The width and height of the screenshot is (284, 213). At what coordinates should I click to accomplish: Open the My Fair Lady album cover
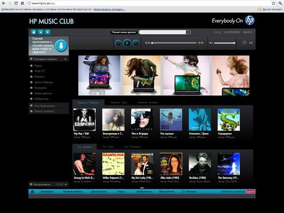[142, 164]
